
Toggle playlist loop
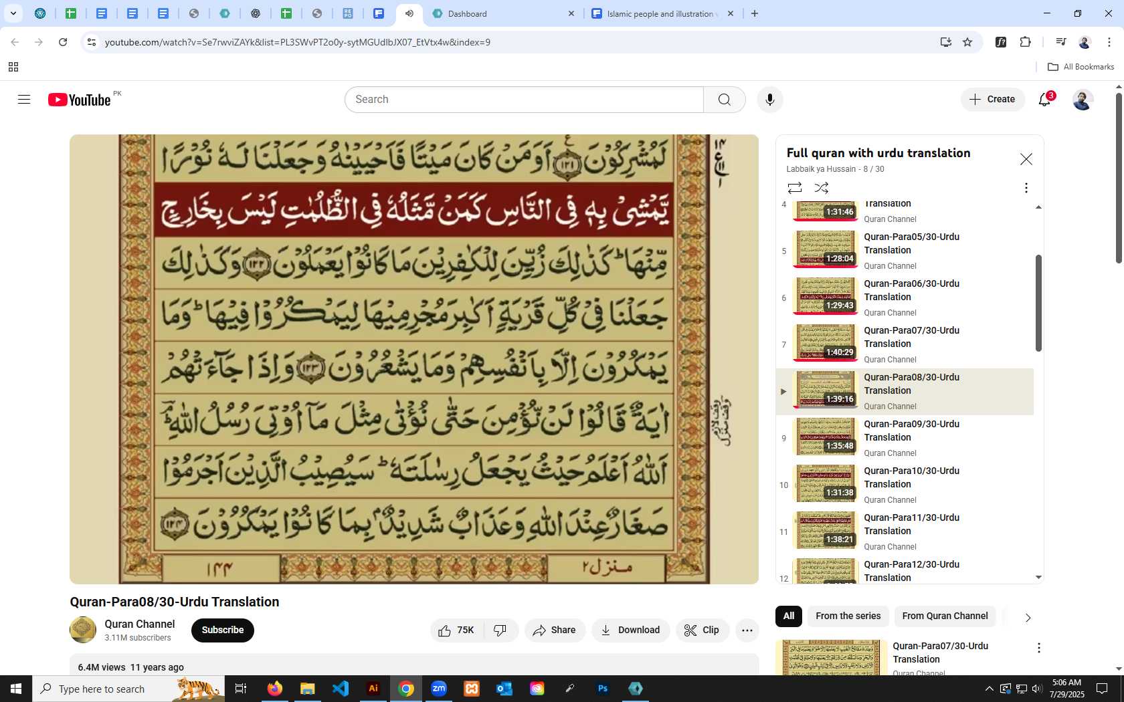coord(795,188)
